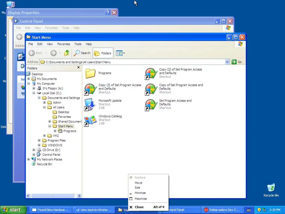This screenshot has width=285, height=214.
Task: Open Favorites menu in Control Panel window
Action: pyautogui.click(x=51, y=28)
